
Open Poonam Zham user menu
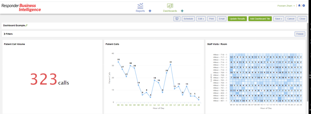pos(286,6)
